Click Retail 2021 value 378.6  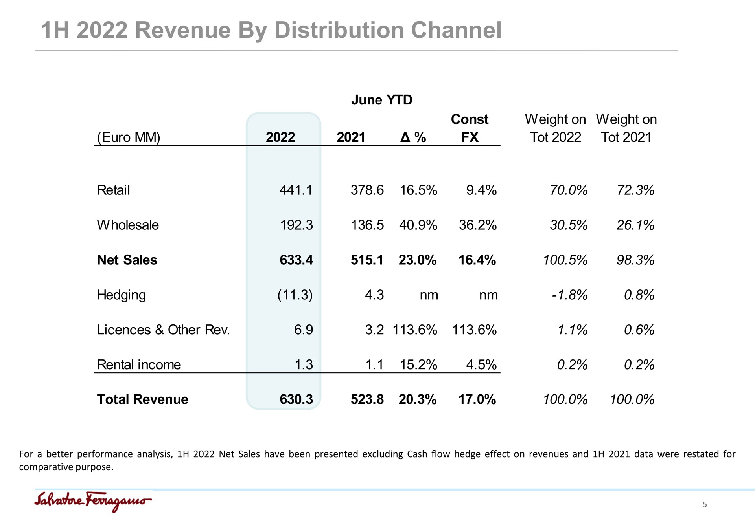(x=367, y=190)
